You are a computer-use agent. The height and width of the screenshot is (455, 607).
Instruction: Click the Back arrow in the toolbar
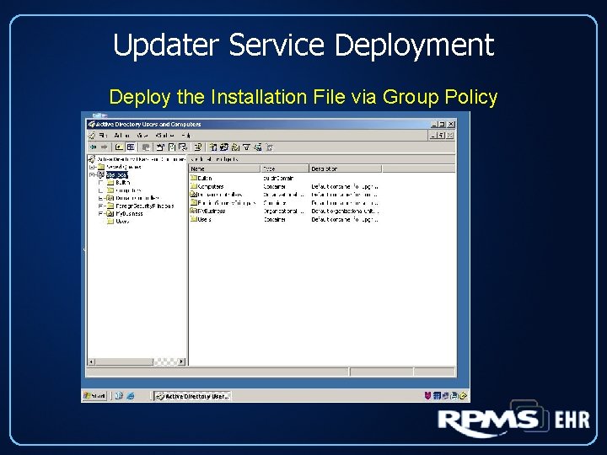click(x=94, y=147)
